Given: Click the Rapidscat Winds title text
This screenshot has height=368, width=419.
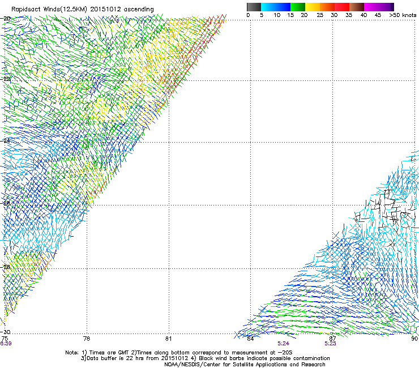Looking at the screenshot, I should coord(83,10).
